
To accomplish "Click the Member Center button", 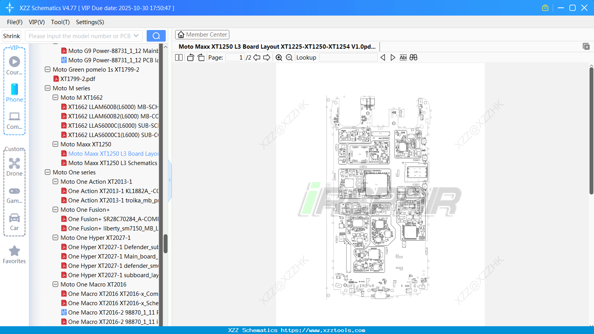I will click(202, 34).
